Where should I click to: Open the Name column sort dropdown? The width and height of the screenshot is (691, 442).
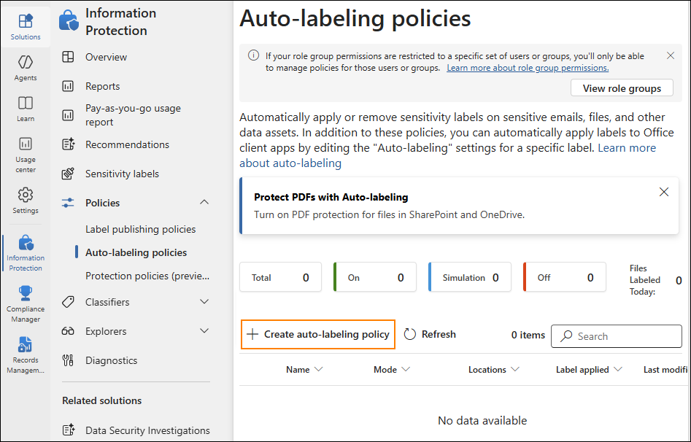(318, 369)
